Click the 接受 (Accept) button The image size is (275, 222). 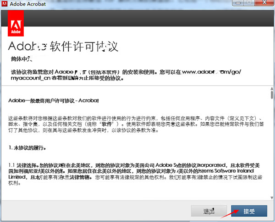249,211
